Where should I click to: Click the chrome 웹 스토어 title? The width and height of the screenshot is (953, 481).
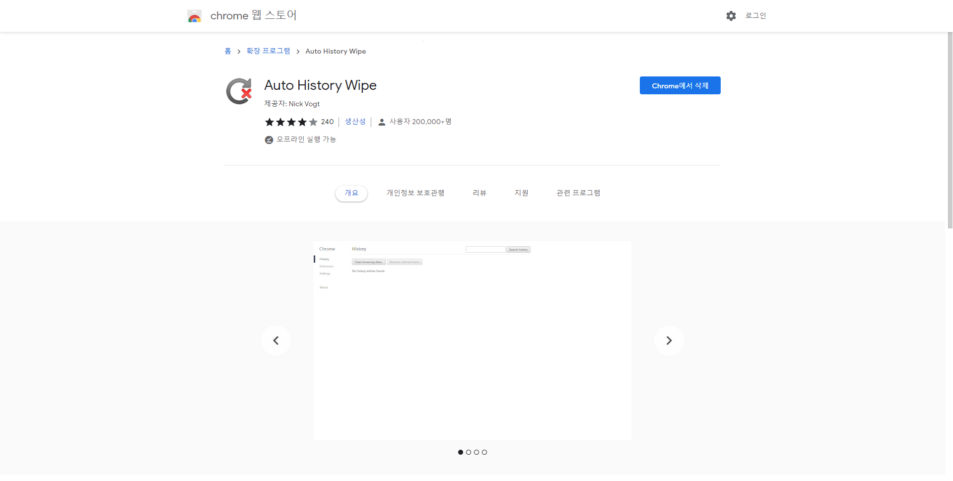coord(254,15)
